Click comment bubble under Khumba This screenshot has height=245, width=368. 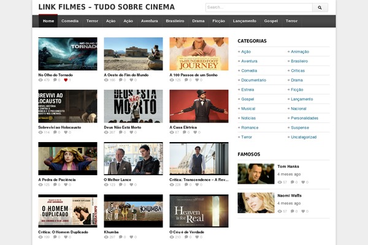(x=121, y=237)
